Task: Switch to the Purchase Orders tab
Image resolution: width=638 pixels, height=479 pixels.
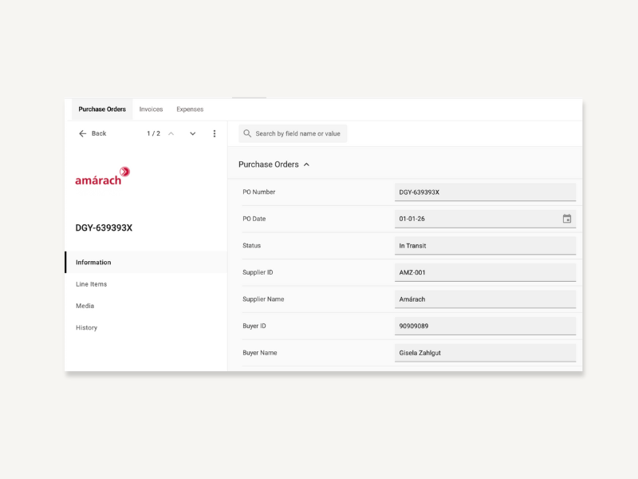Action: (x=102, y=109)
